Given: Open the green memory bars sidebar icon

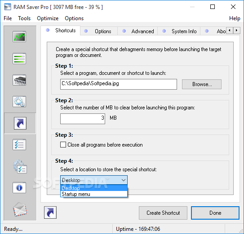Looking at the screenshot, I should [x=19, y=59].
